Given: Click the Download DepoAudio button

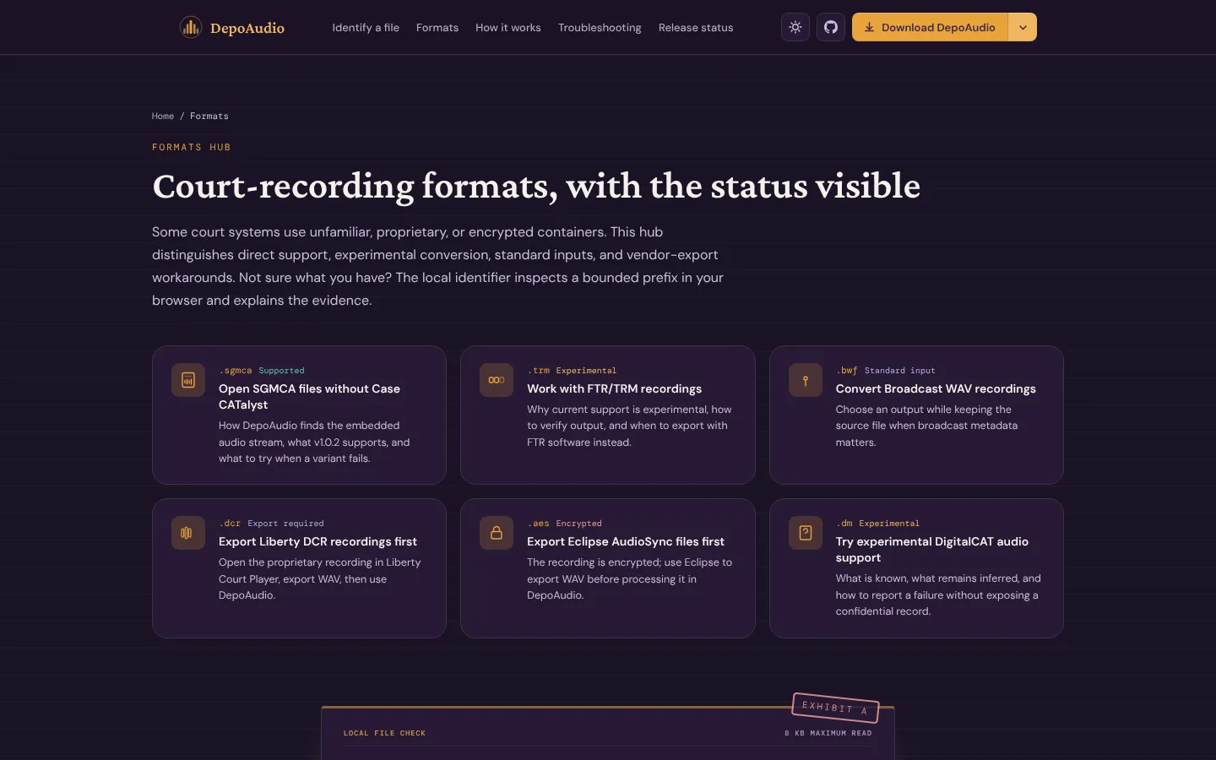Looking at the screenshot, I should [930, 27].
